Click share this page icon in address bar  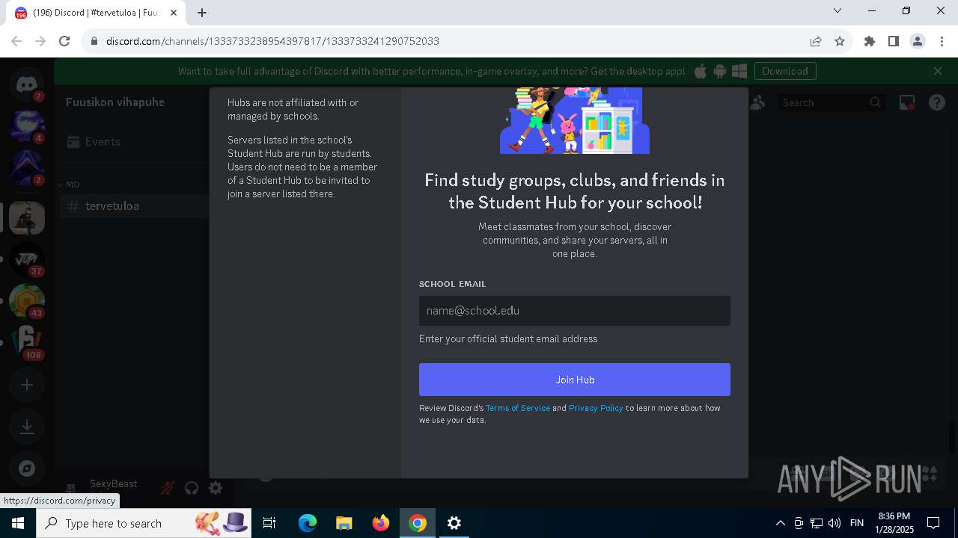pos(816,41)
